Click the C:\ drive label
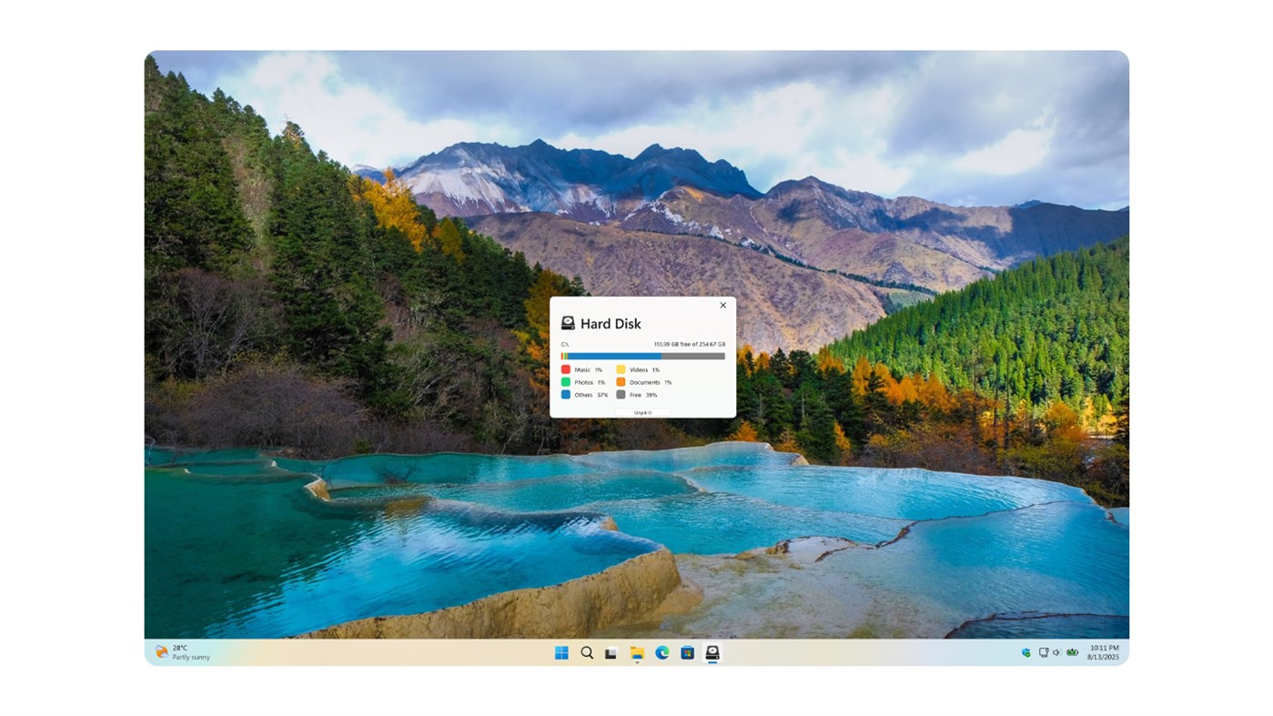 (x=564, y=344)
